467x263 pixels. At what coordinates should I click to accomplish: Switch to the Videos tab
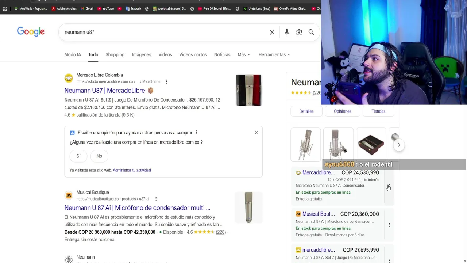click(x=165, y=54)
